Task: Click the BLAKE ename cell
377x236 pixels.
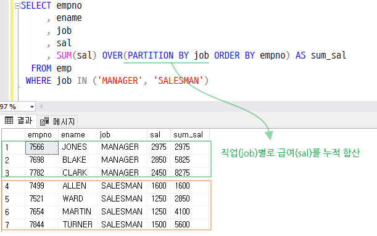Action: click(78, 160)
